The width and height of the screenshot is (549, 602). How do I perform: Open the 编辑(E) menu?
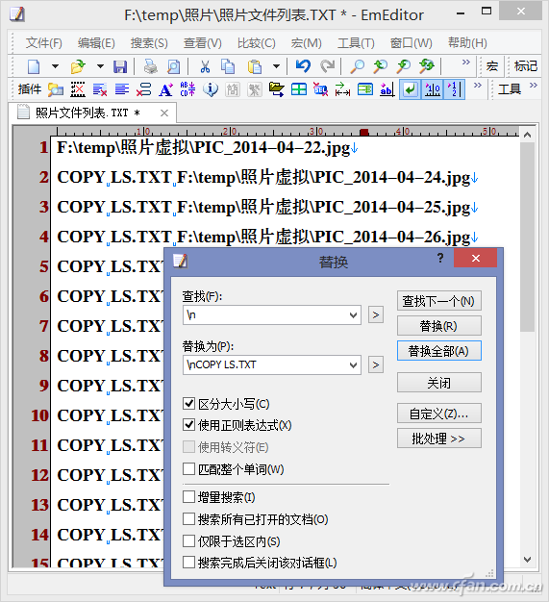coord(96,43)
